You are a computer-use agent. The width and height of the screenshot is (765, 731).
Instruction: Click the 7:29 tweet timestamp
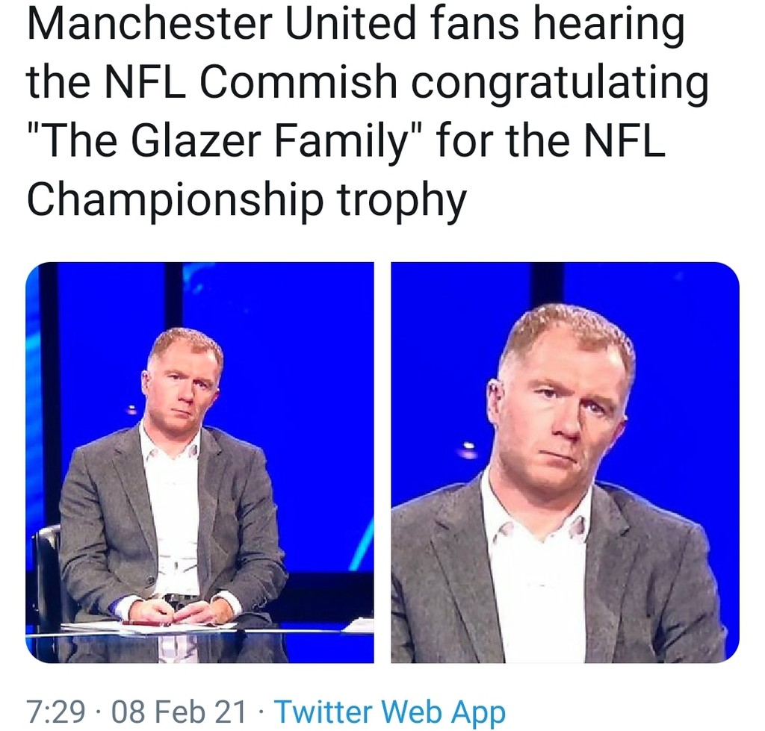click(x=55, y=711)
